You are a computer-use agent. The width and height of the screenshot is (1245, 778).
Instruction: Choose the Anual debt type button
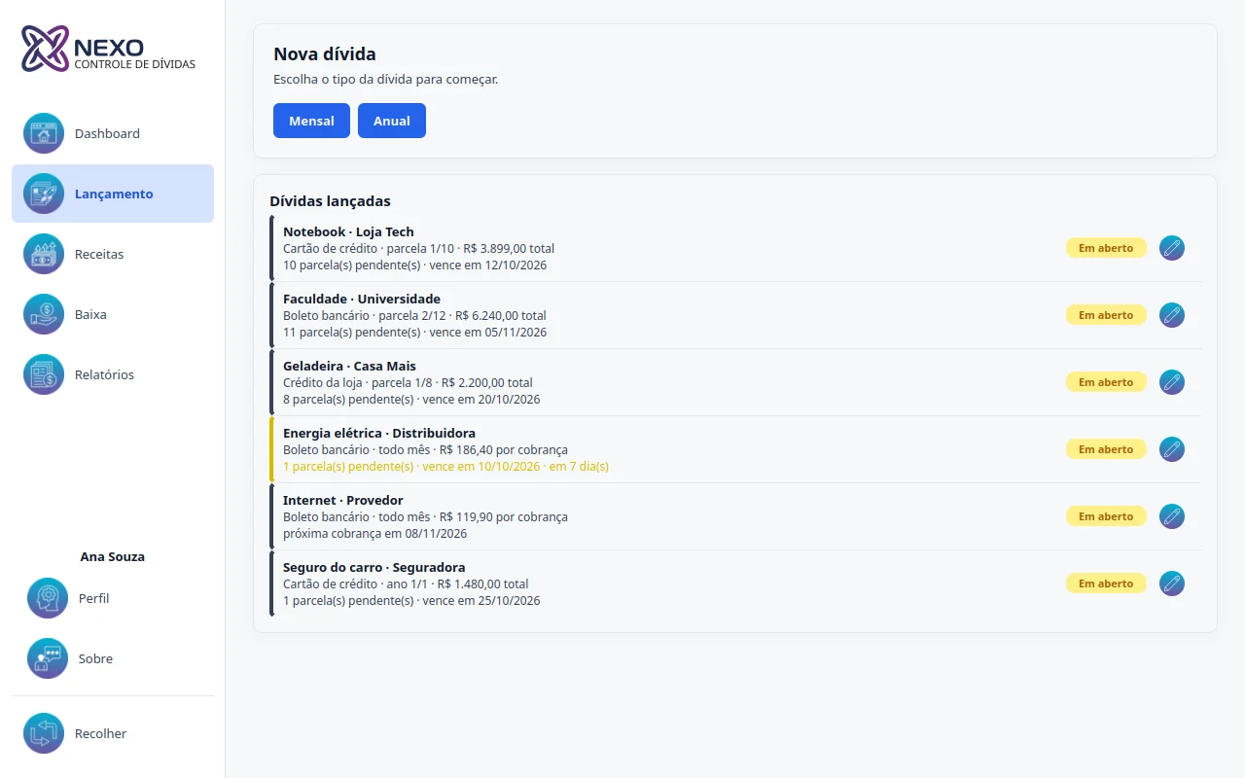click(392, 121)
